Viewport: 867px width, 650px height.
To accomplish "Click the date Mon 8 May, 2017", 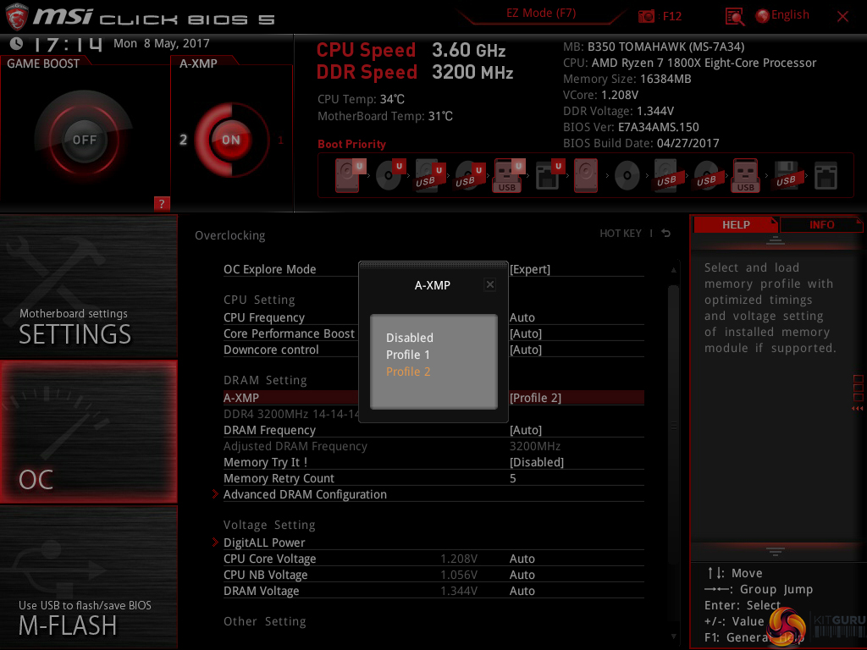I will coord(162,44).
